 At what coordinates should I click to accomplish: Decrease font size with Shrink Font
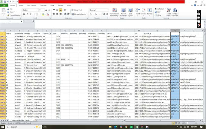(x=49, y=10)
